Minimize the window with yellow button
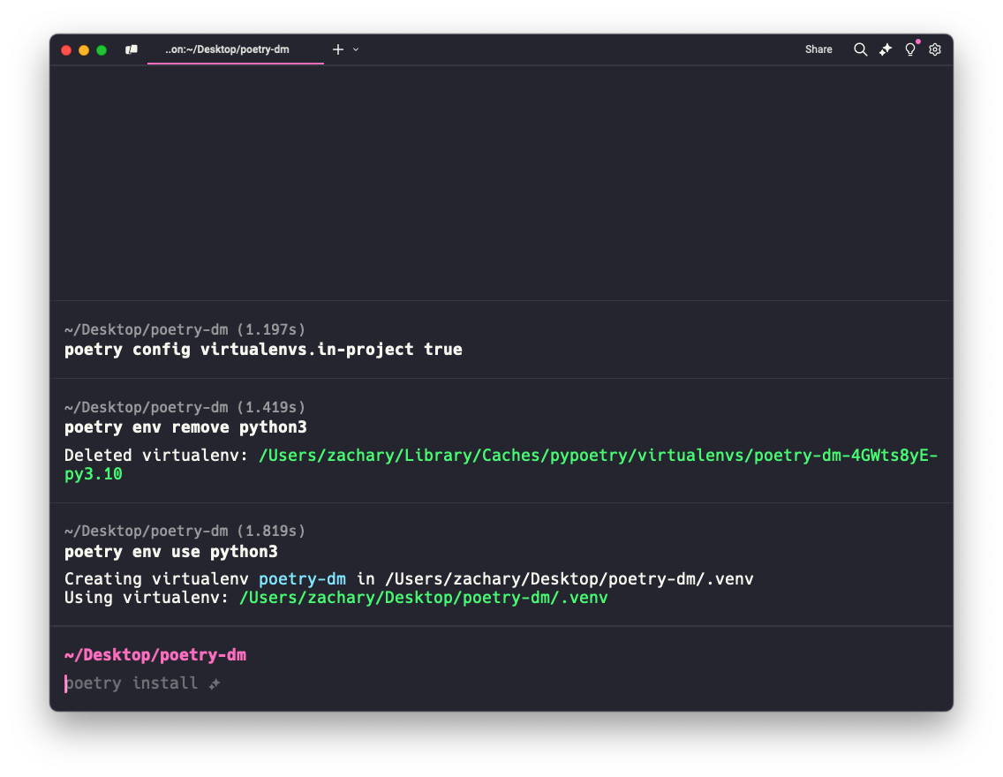 [84, 50]
